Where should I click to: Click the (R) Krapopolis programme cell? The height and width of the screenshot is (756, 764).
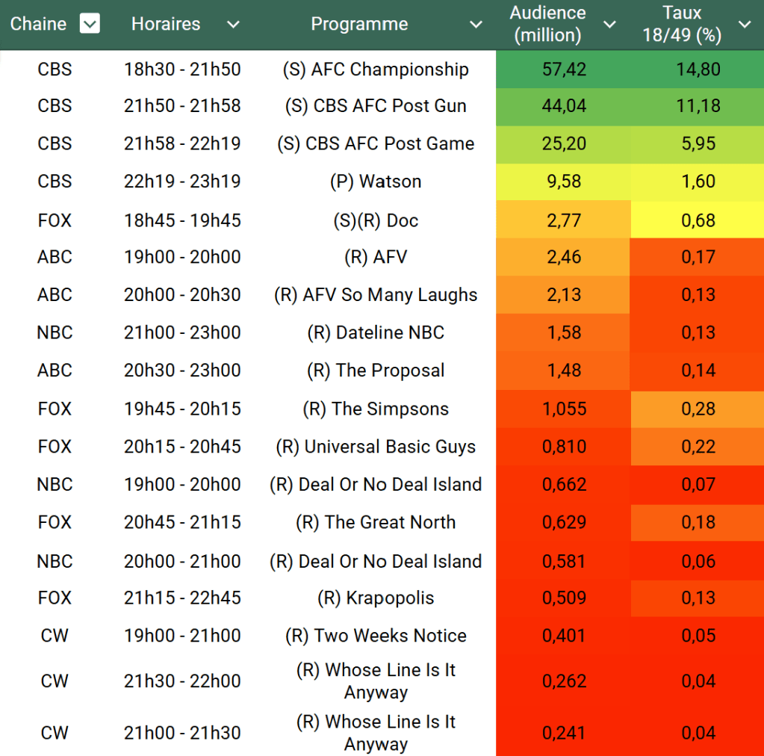pyautogui.click(x=376, y=598)
